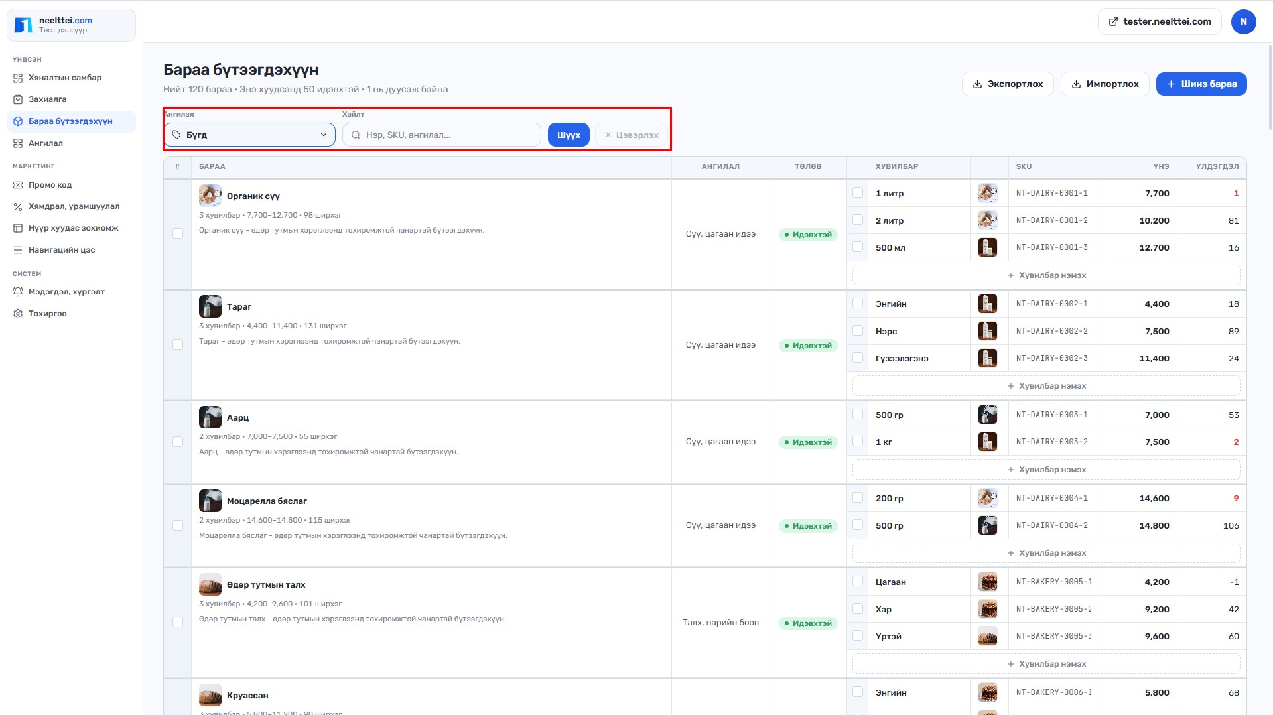Click Шинэ бараа button
Image resolution: width=1273 pixels, height=715 pixels.
(1201, 84)
